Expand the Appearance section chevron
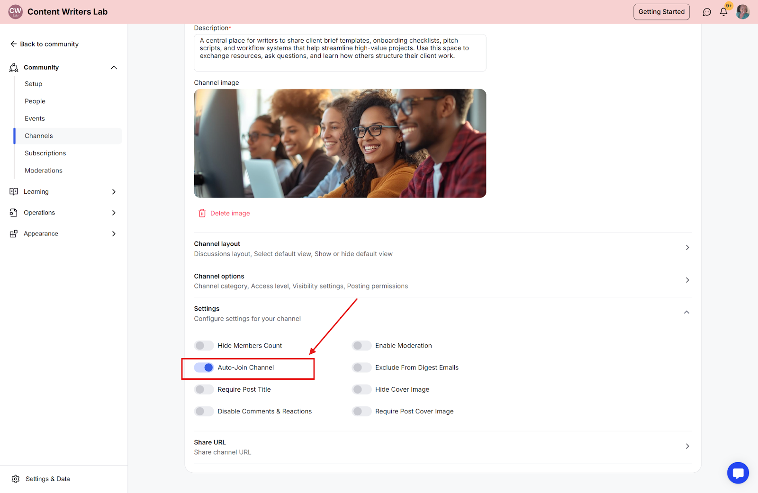 114,233
